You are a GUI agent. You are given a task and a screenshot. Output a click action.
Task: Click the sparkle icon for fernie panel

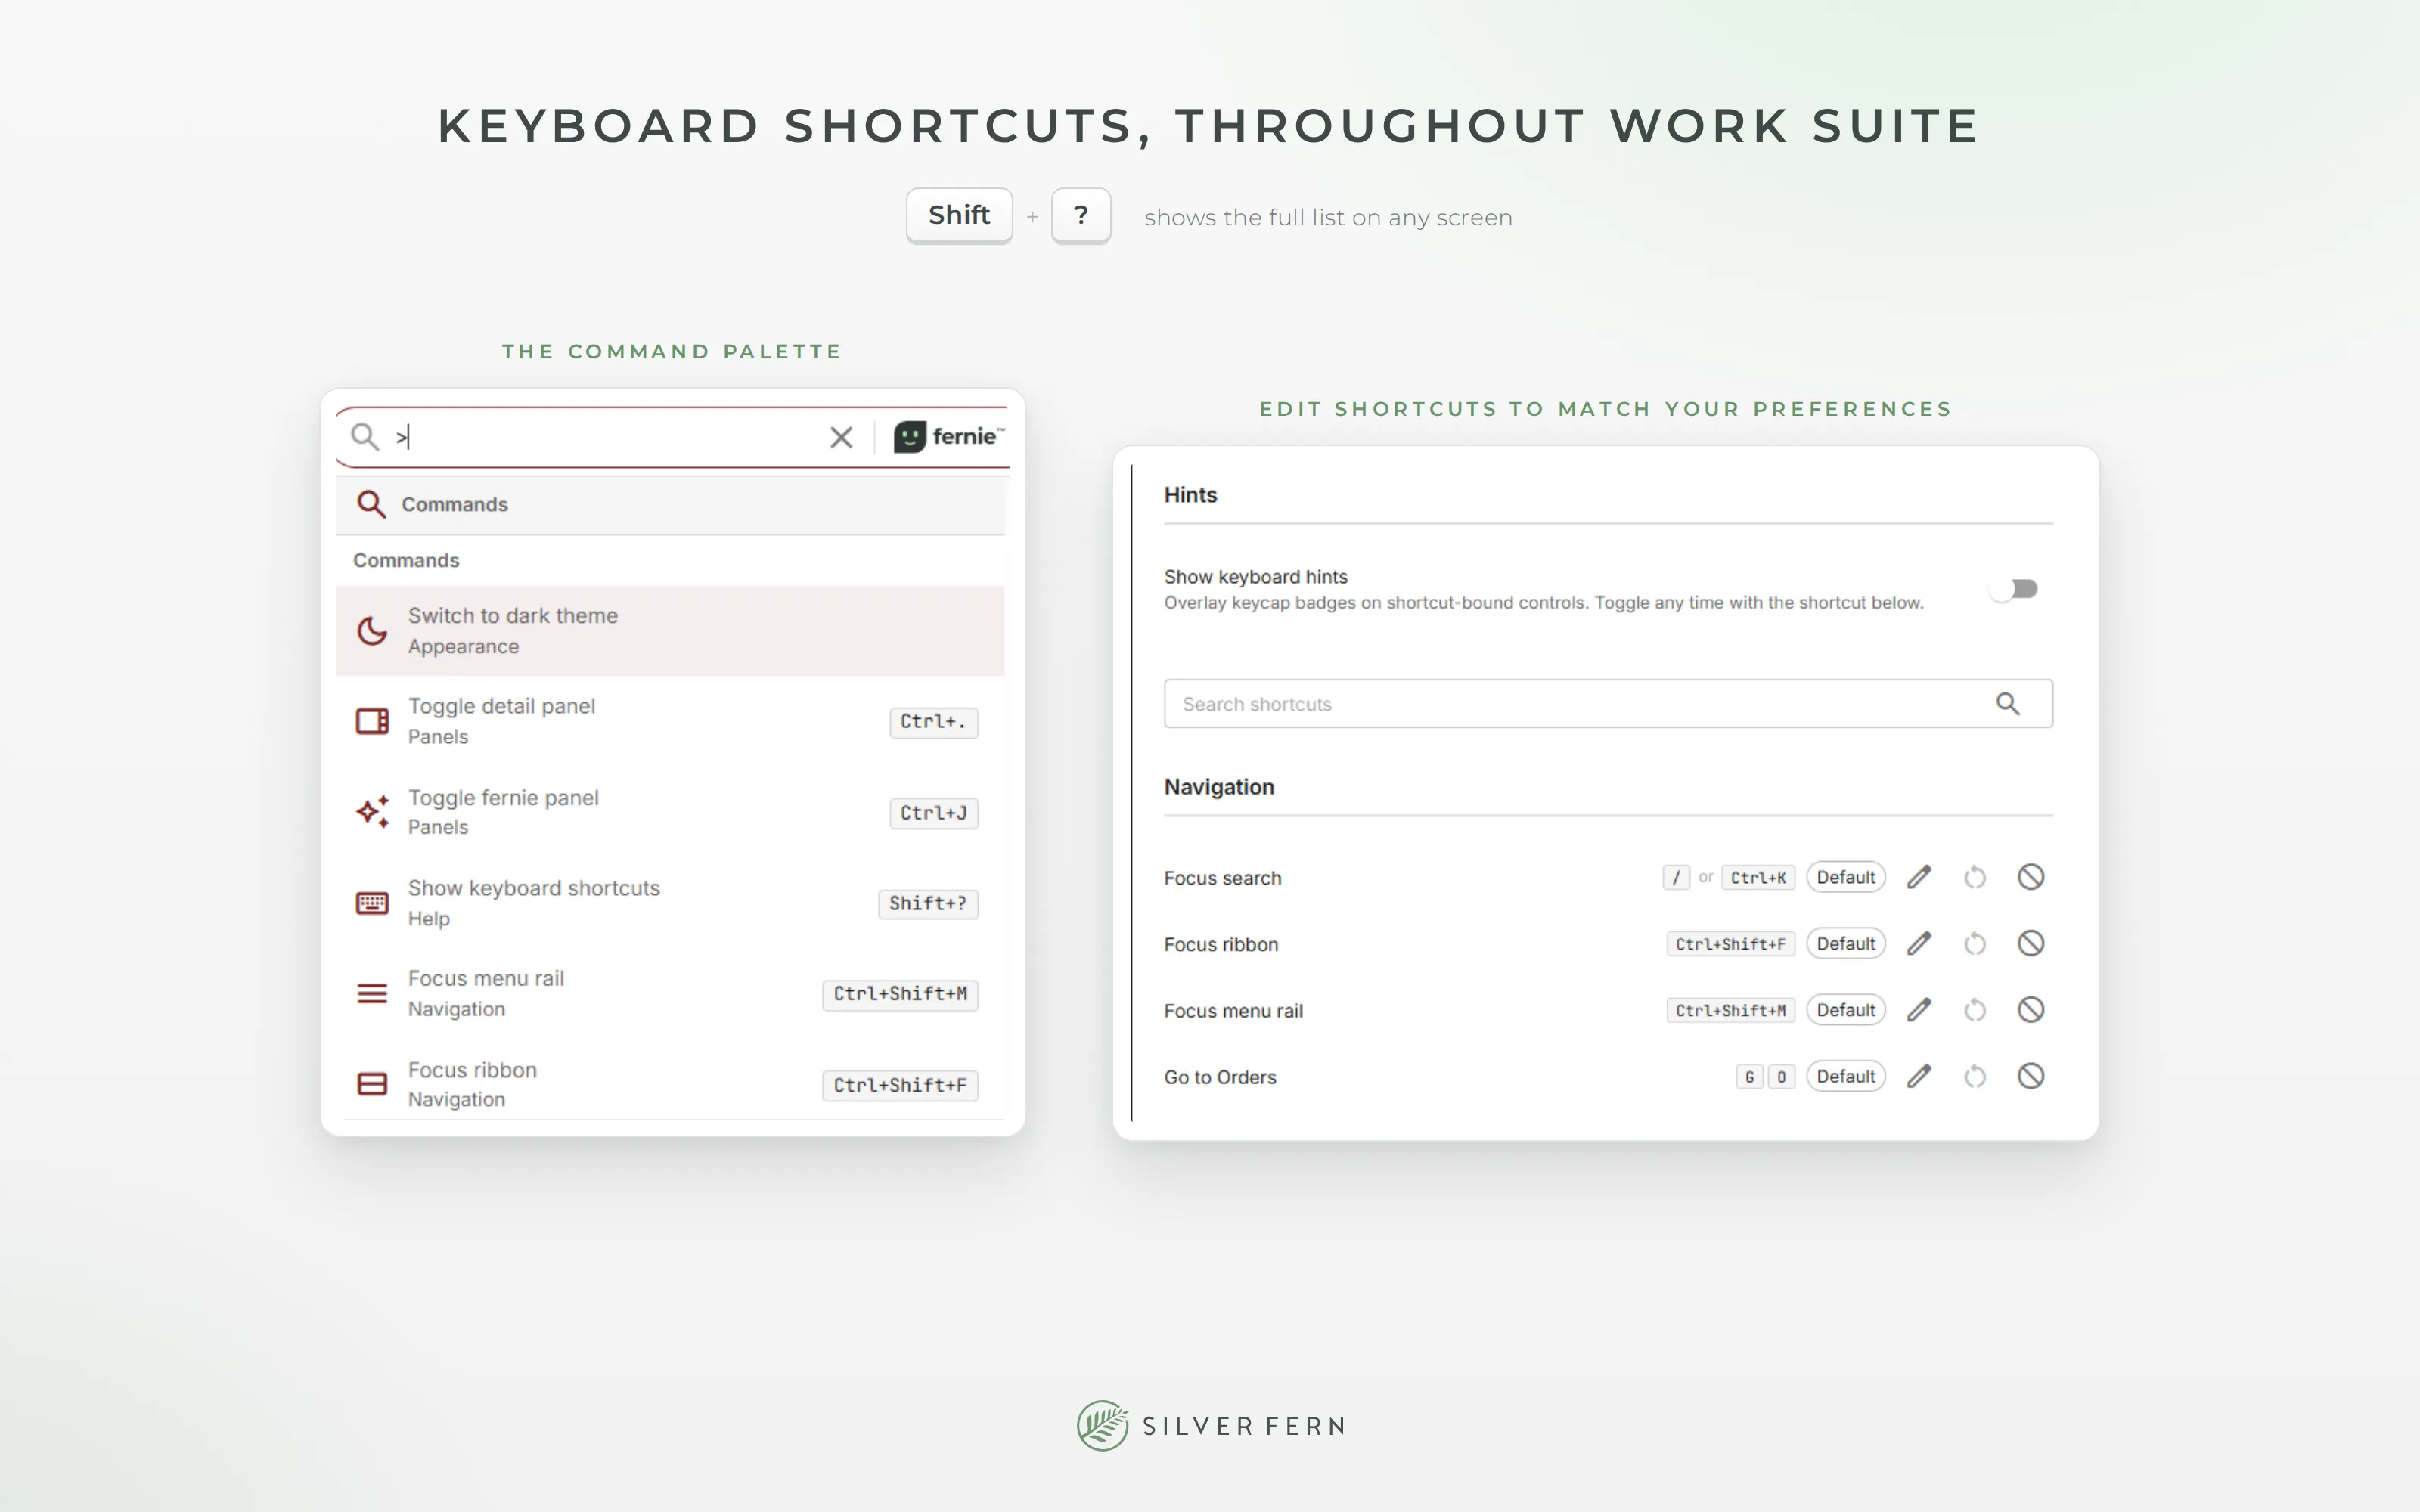pos(372,812)
